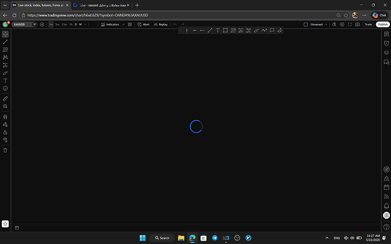
Task: Open the Indicators dialog
Action: tap(110, 24)
